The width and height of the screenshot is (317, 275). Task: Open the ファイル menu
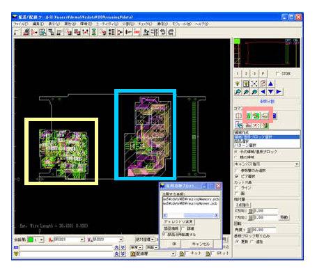click(x=21, y=24)
